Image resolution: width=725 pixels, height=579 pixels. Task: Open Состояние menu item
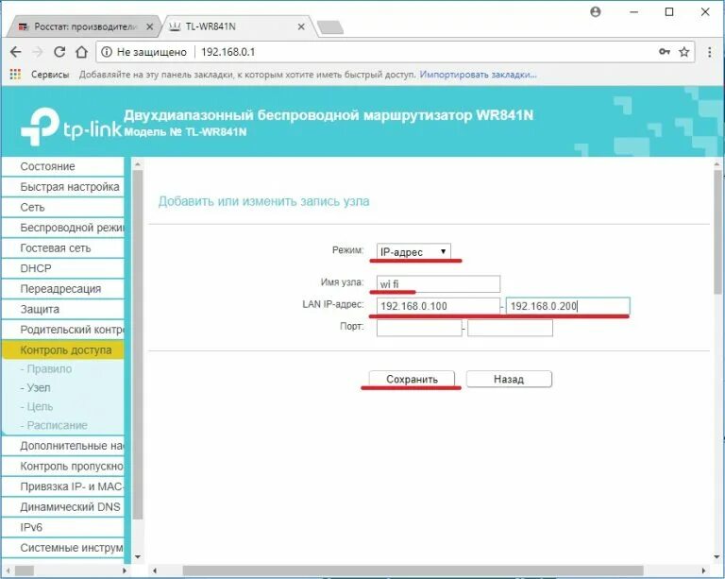point(63,166)
